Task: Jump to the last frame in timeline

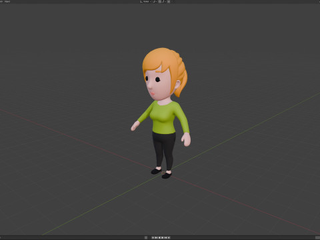Action: [169, 237]
